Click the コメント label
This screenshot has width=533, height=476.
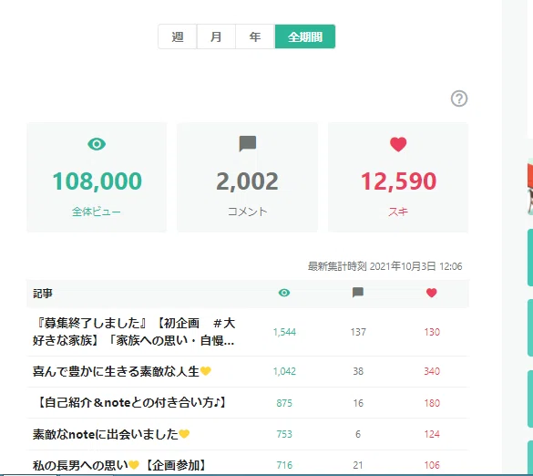248,212
